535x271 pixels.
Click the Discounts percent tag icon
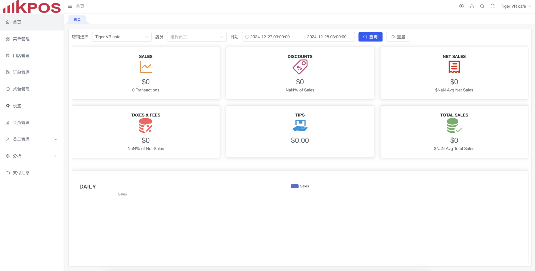(300, 67)
